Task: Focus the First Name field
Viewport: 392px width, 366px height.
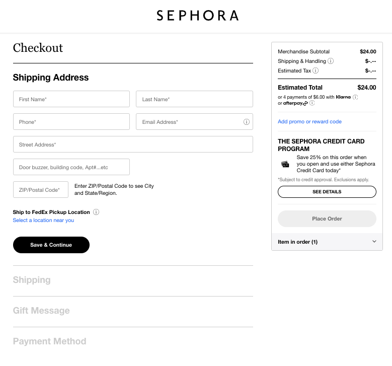Action: pyautogui.click(x=71, y=99)
